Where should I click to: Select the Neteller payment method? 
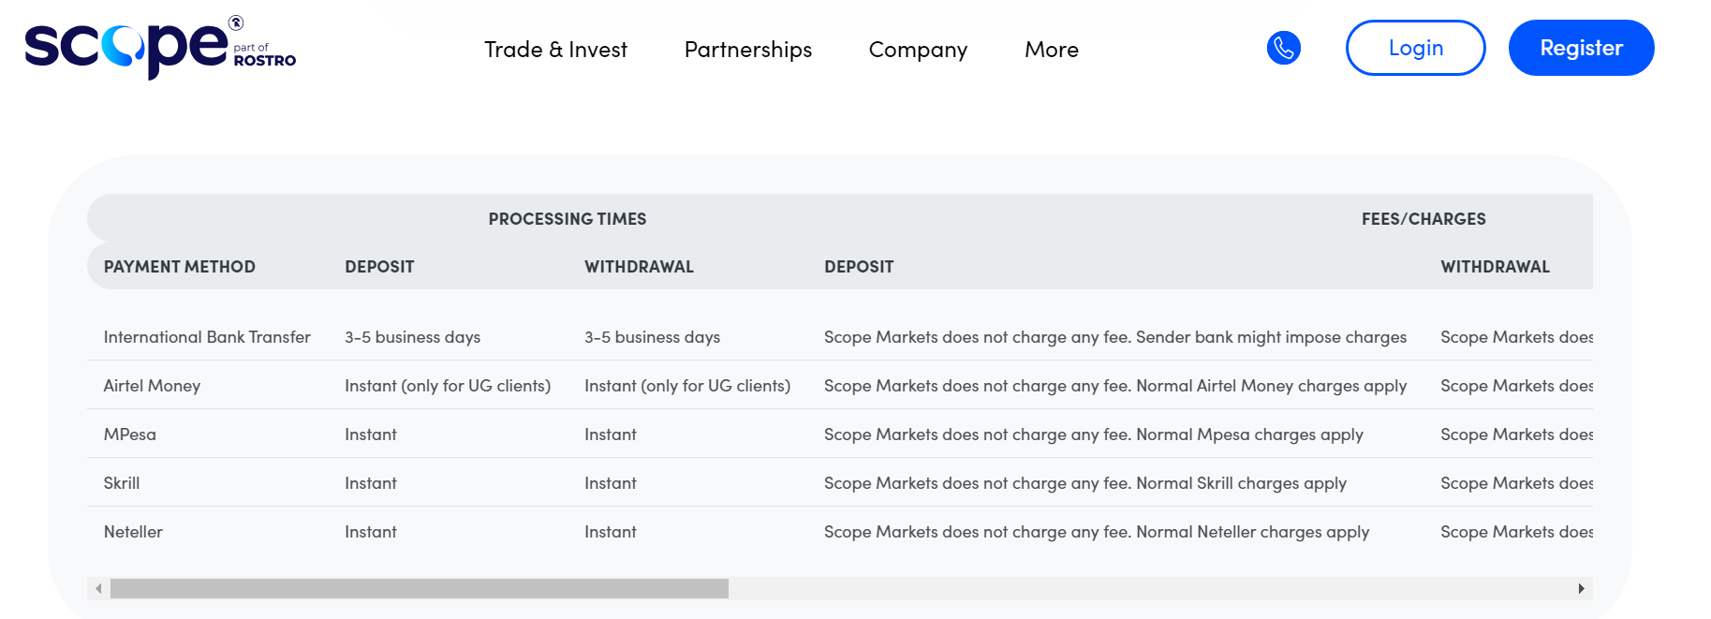pyautogui.click(x=133, y=532)
